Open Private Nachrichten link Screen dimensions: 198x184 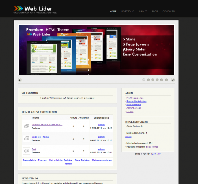[x=136, y=102]
